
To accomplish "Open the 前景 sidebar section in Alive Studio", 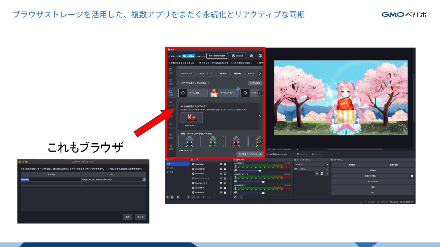I will 170,82.
